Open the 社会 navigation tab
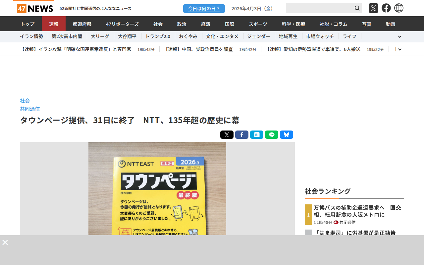424x265 pixels. pyautogui.click(x=158, y=24)
